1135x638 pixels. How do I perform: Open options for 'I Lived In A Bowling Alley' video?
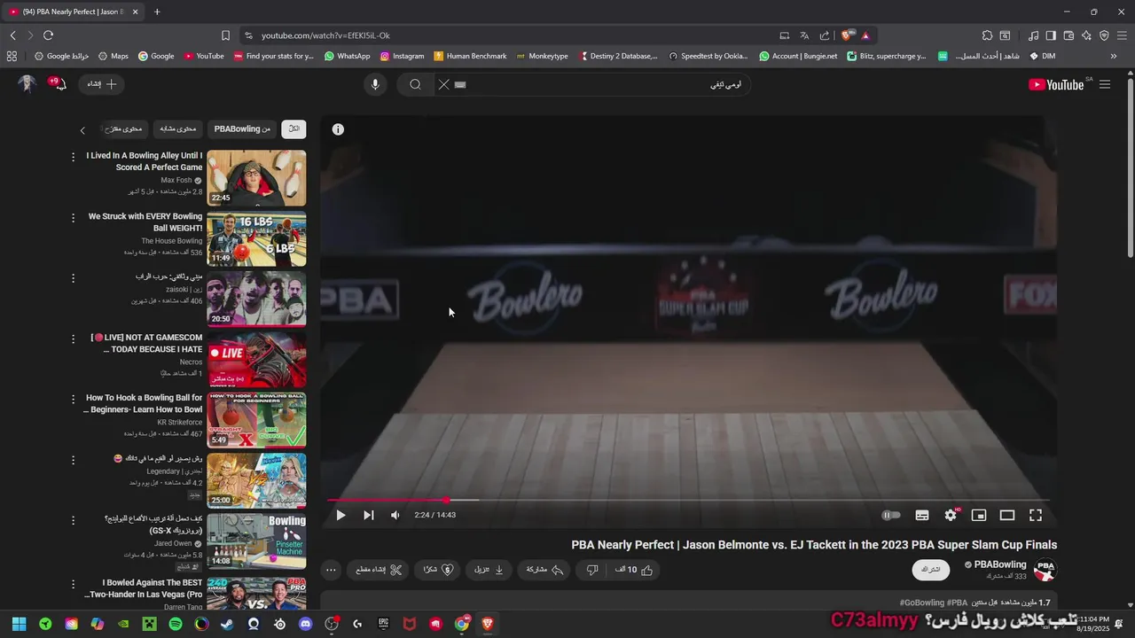coord(74,157)
